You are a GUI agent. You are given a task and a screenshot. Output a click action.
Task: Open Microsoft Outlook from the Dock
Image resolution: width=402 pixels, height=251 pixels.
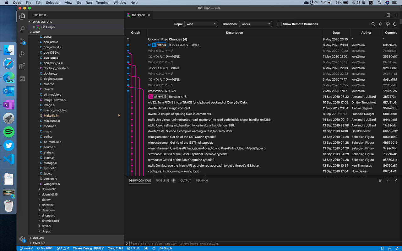coord(9,91)
